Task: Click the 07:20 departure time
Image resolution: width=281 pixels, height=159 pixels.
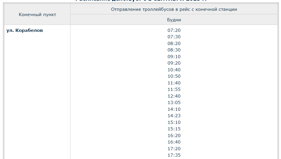Action: [x=174, y=30]
